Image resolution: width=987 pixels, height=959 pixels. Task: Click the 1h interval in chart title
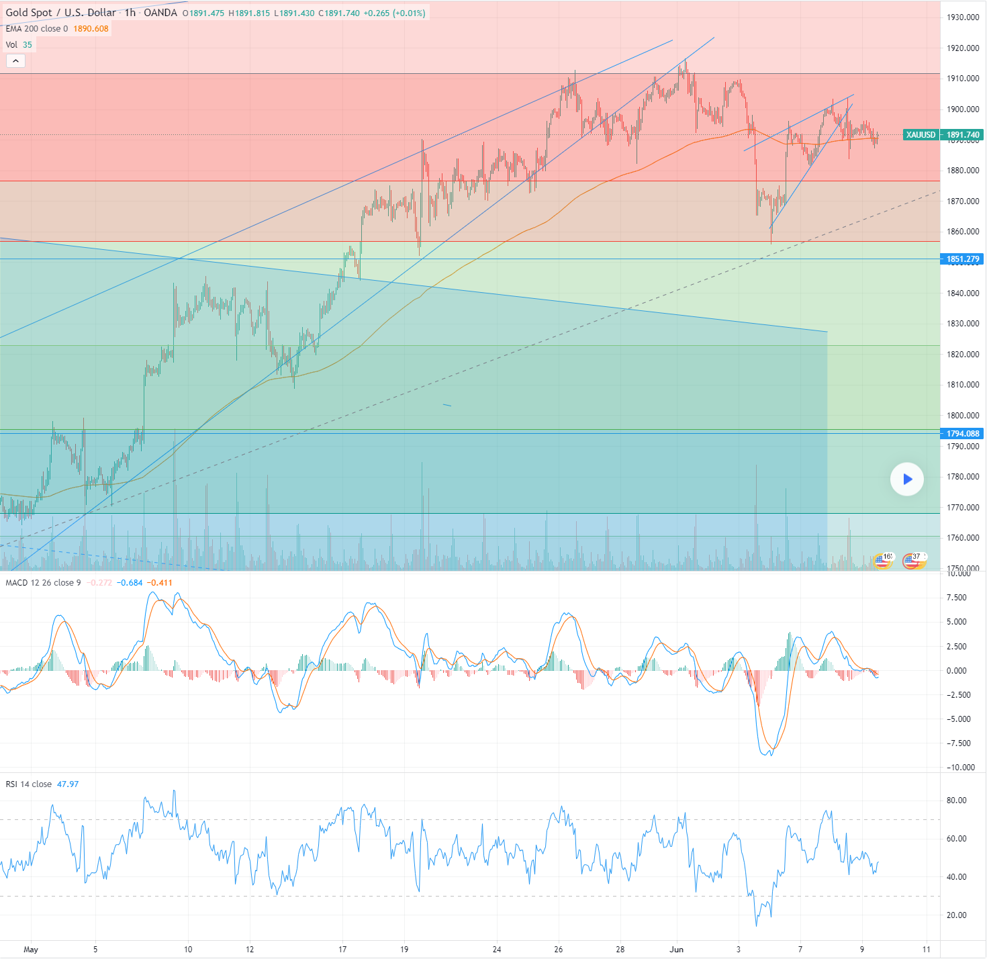(x=130, y=13)
